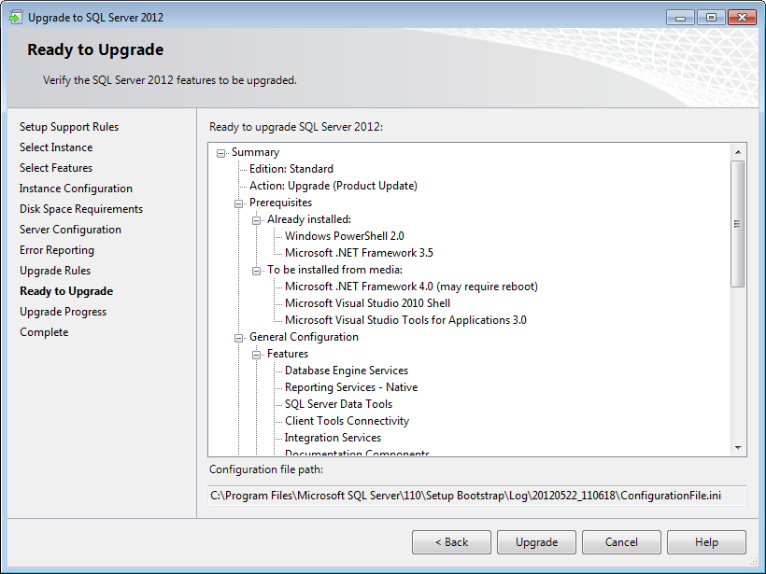Collapse the Features node
766x574 pixels.
click(256, 355)
